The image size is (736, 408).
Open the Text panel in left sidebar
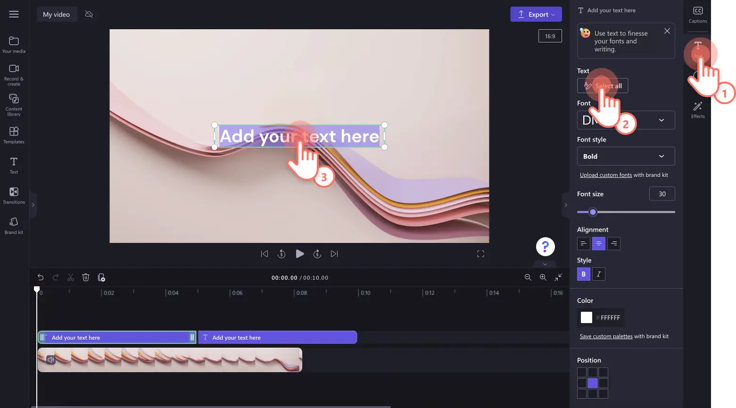(14, 165)
